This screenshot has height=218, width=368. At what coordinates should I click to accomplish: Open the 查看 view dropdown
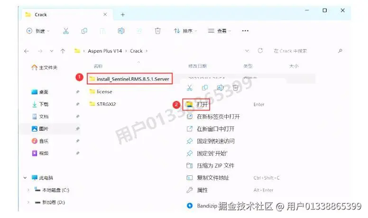[220, 31]
